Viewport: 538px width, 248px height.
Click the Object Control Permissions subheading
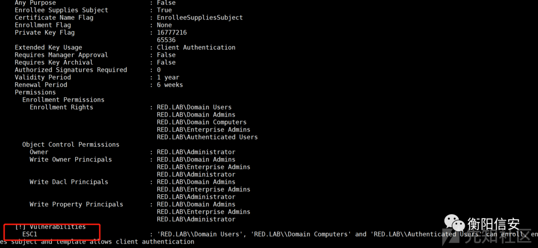point(71,145)
